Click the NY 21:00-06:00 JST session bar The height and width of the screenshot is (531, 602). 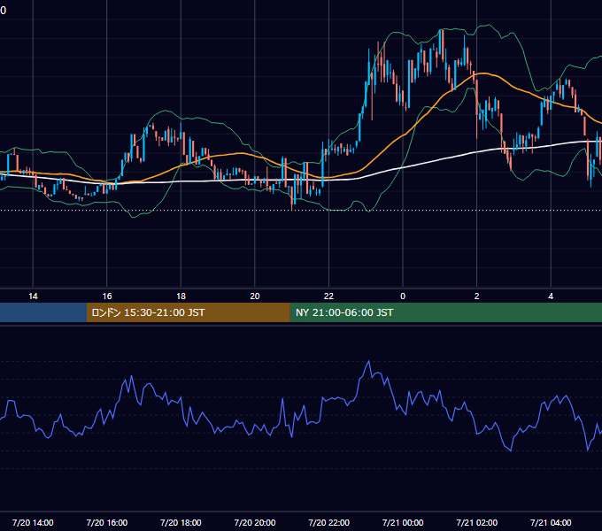tap(445, 312)
